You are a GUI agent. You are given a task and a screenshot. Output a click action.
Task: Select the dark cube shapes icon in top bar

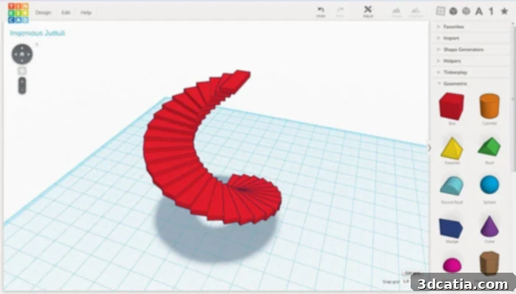(453, 11)
